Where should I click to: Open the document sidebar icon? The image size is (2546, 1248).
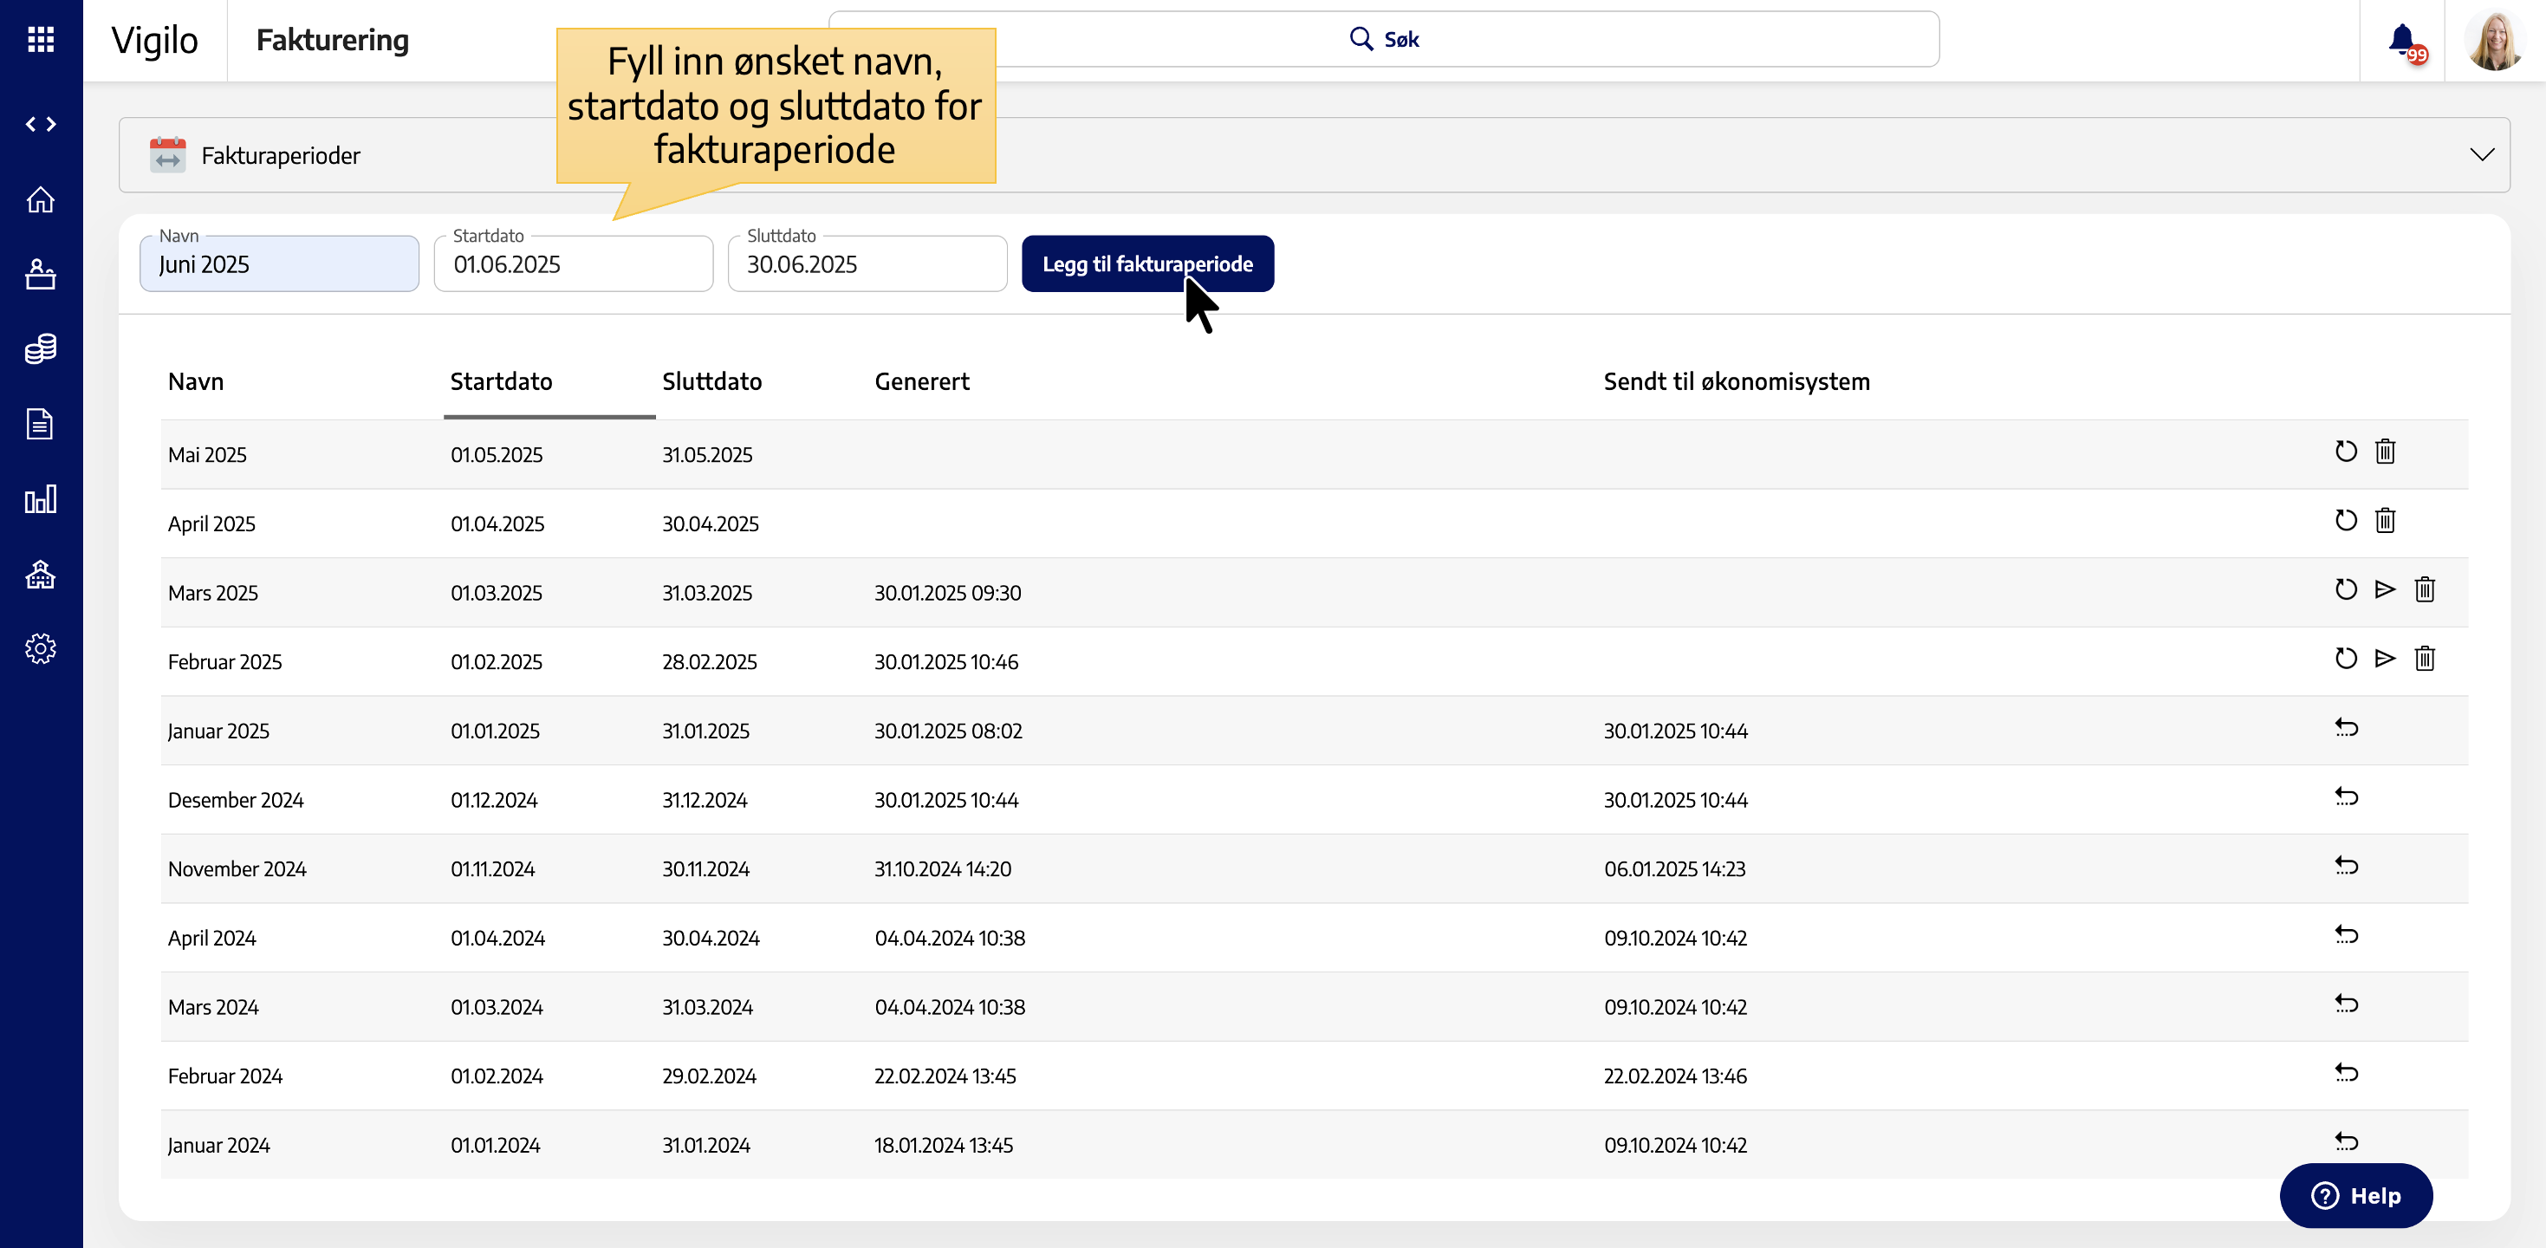(x=41, y=424)
